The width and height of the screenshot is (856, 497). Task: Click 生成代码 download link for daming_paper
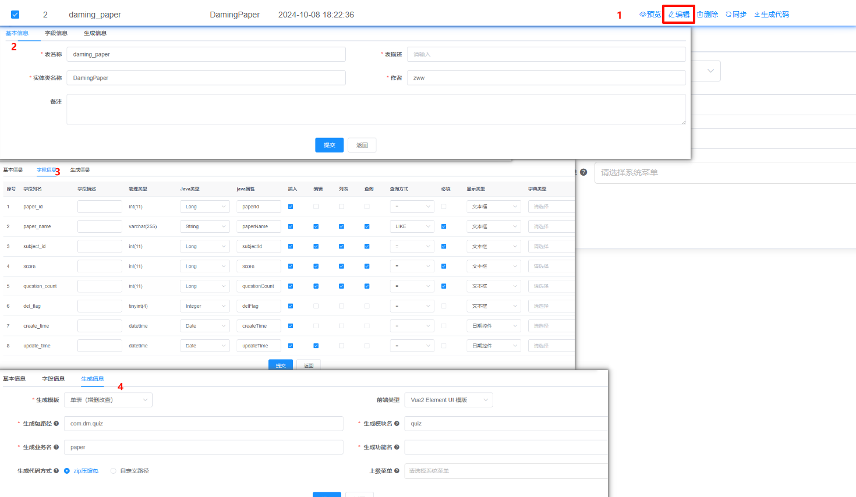tap(772, 15)
